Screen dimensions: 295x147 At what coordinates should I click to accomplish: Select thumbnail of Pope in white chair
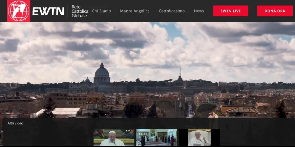click(200, 137)
